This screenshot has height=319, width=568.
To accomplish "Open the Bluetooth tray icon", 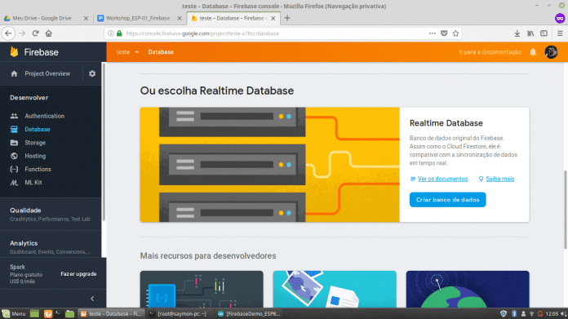I will (513, 313).
